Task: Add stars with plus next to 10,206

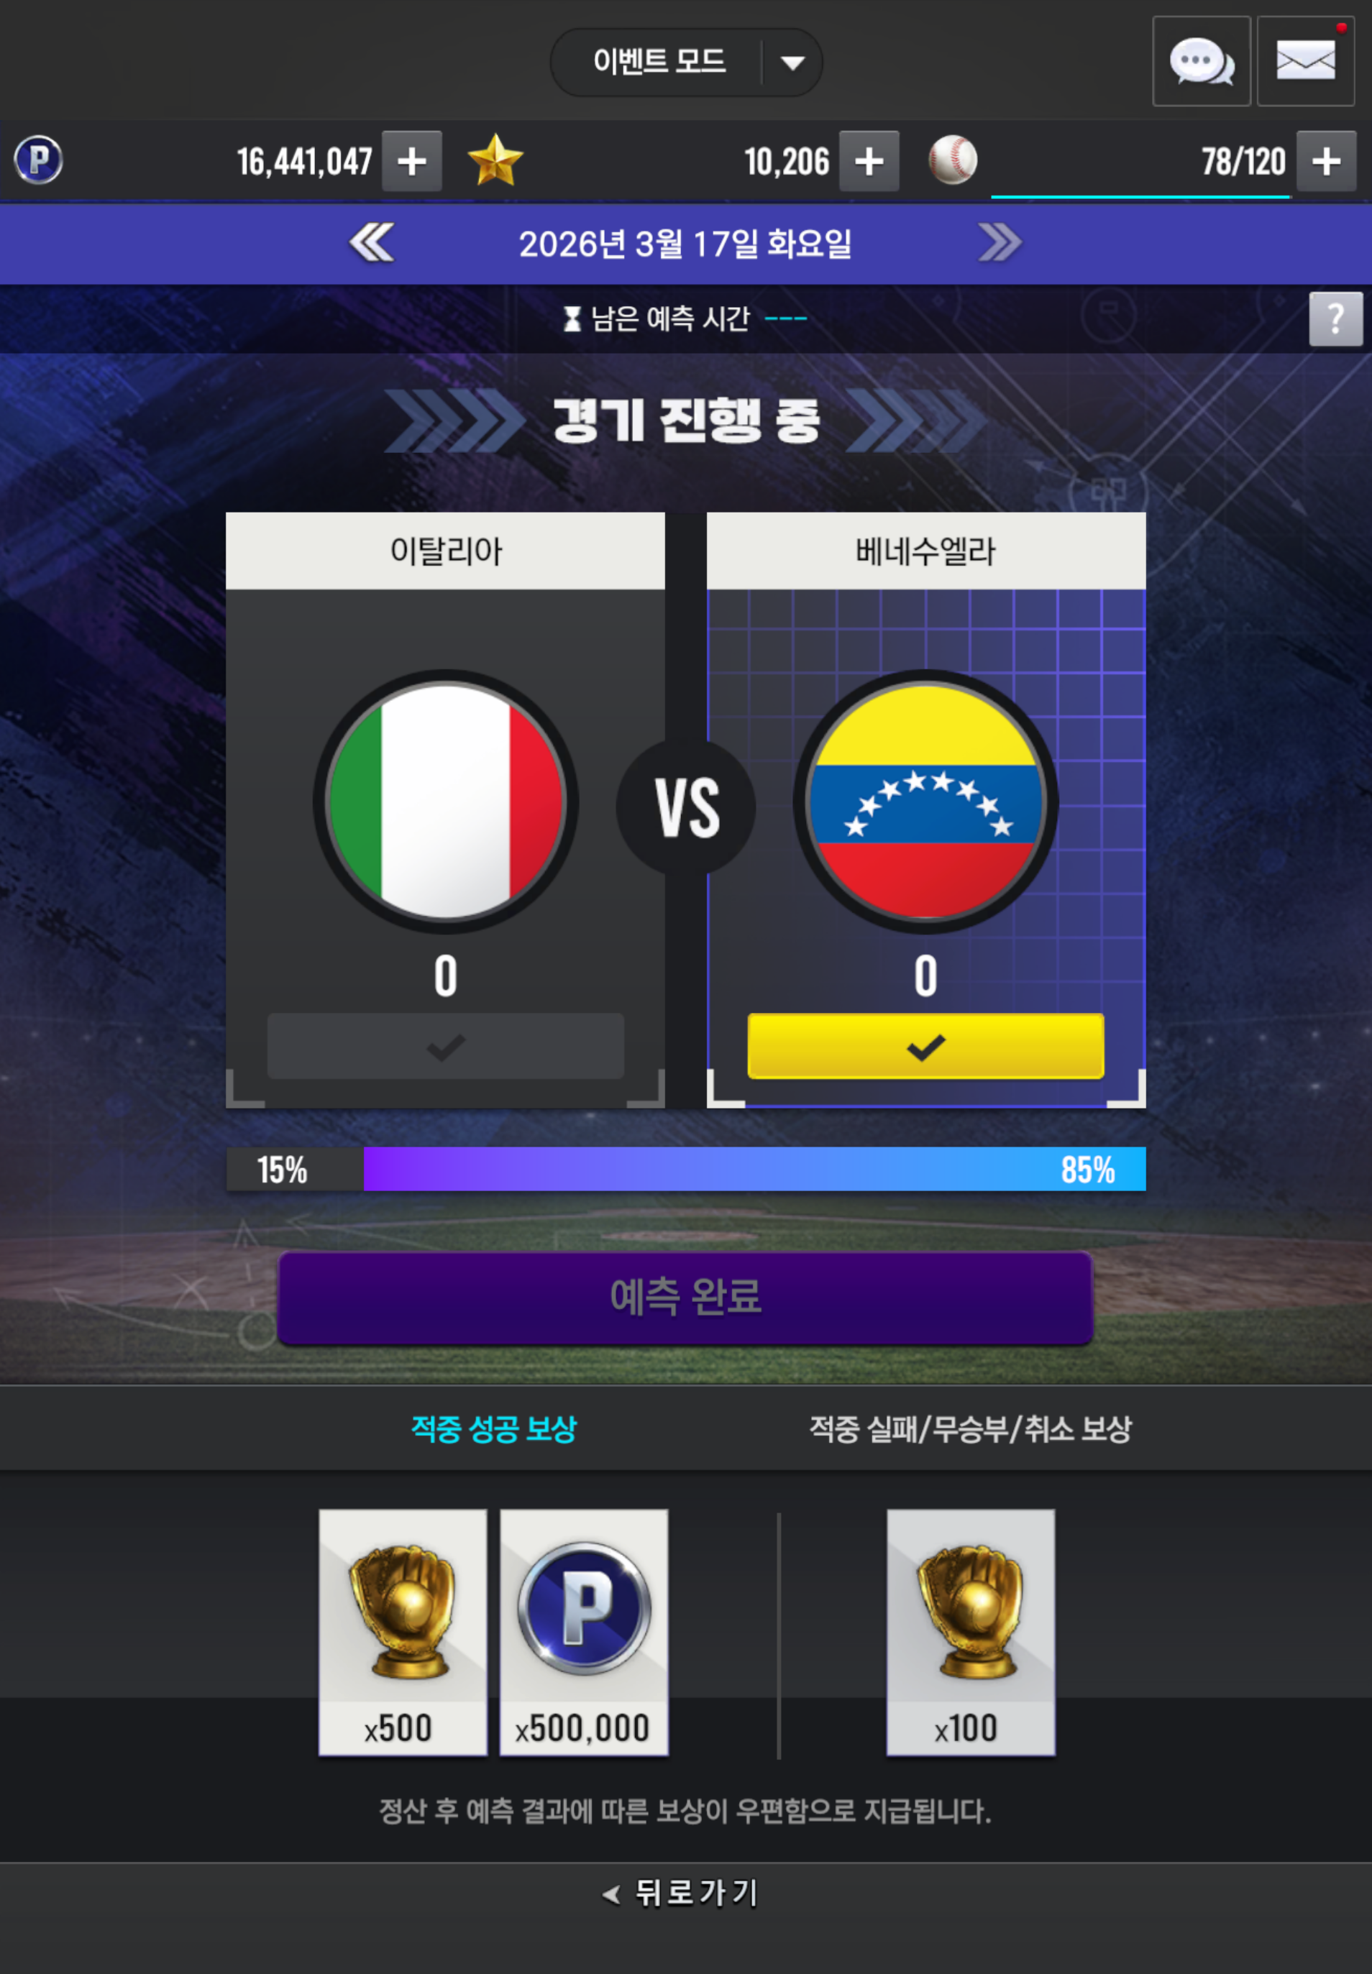Action: [869, 161]
